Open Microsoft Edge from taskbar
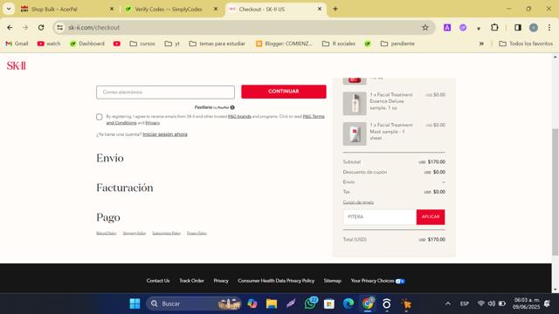 349,304
